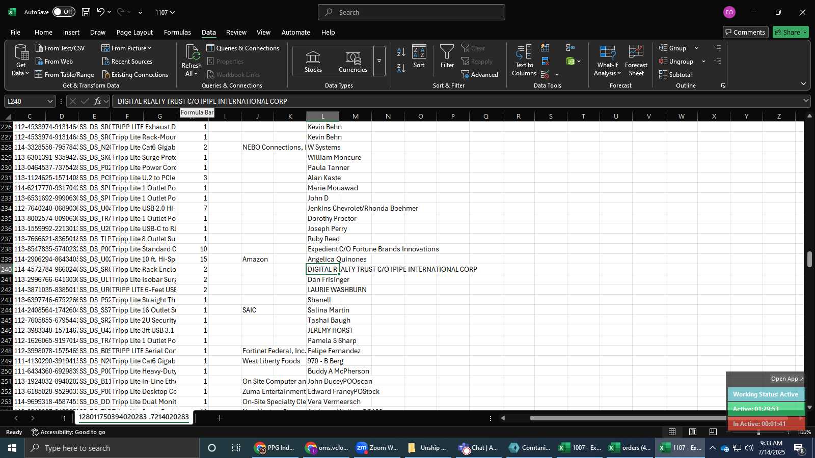Expand Data Validation dropdown arrow
Image resolution: width=815 pixels, height=458 pixels.
coord(557,75)
